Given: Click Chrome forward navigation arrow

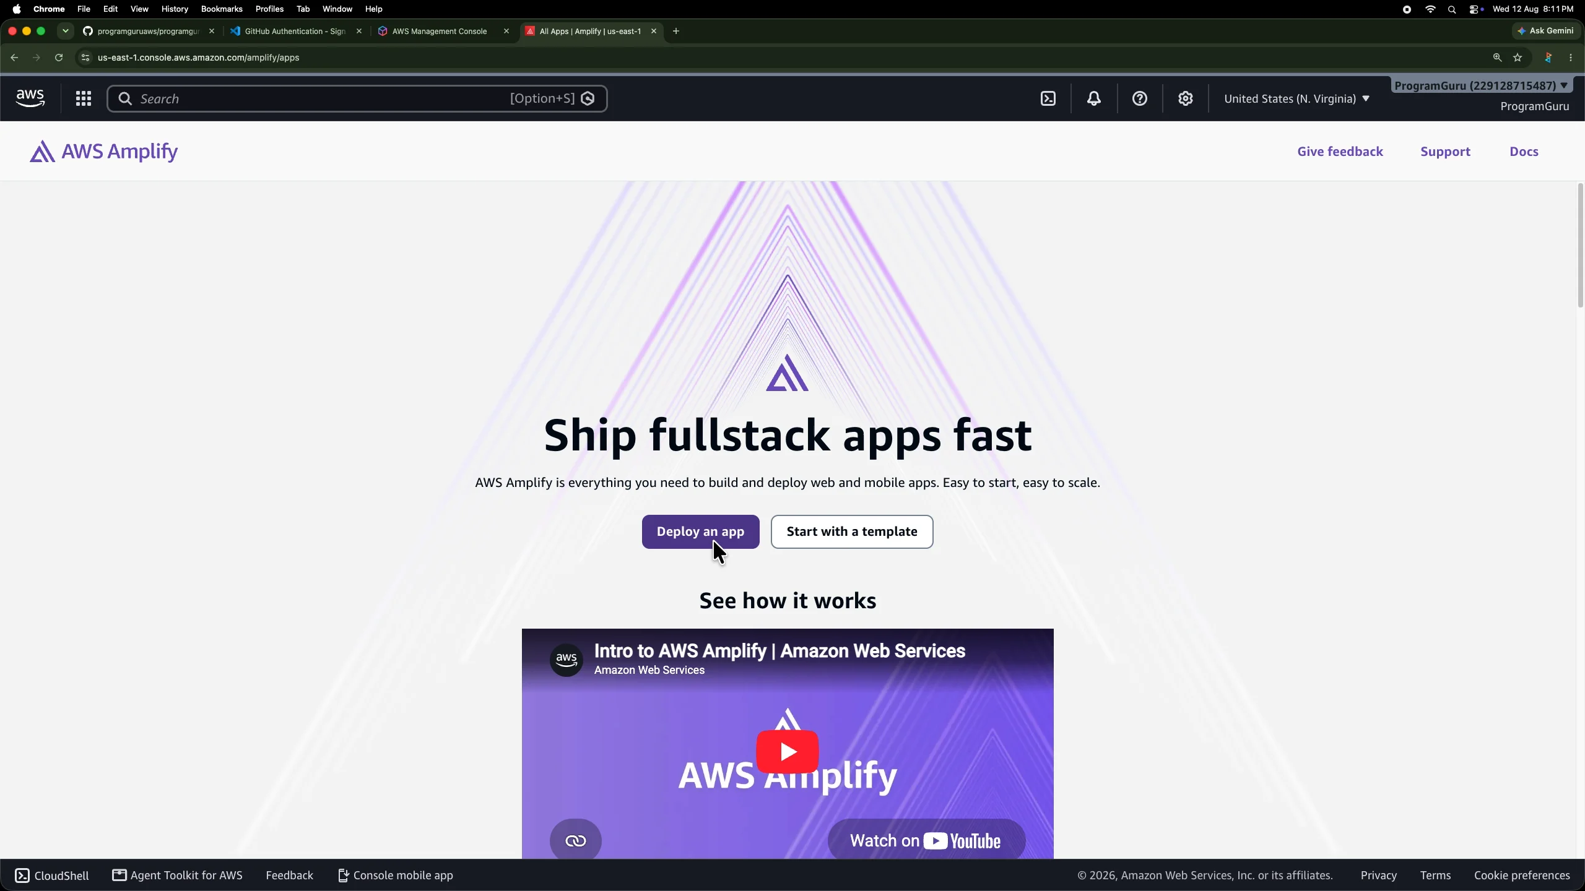Looking at the screenshot, I should [37, 58].
